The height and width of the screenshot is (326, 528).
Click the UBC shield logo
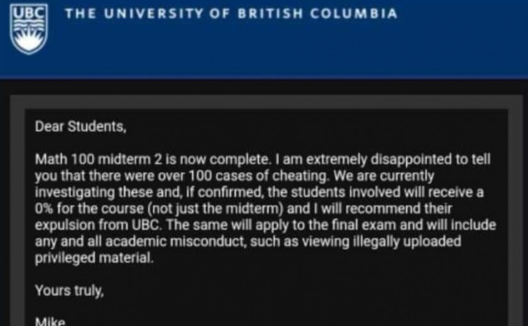coord(29,29)
